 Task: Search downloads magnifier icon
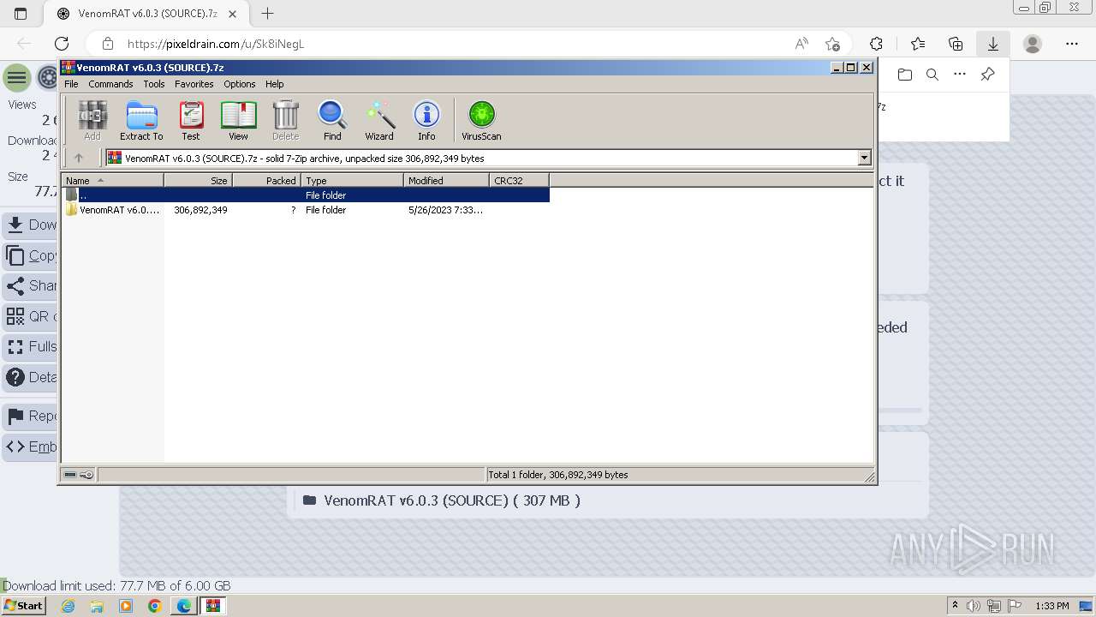pyautogui.click(x=932, y=75)
